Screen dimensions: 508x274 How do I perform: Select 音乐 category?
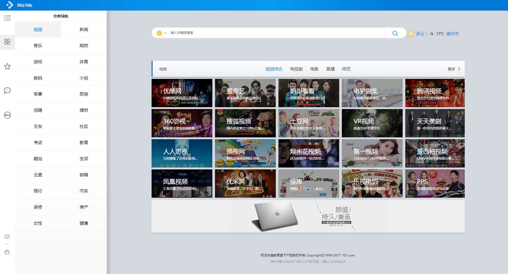tap(38, 46)
